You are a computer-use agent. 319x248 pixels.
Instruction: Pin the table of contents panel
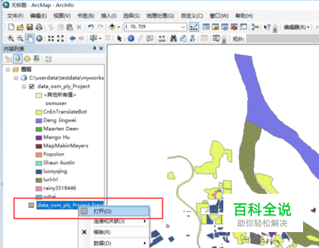tap(94, 48)
